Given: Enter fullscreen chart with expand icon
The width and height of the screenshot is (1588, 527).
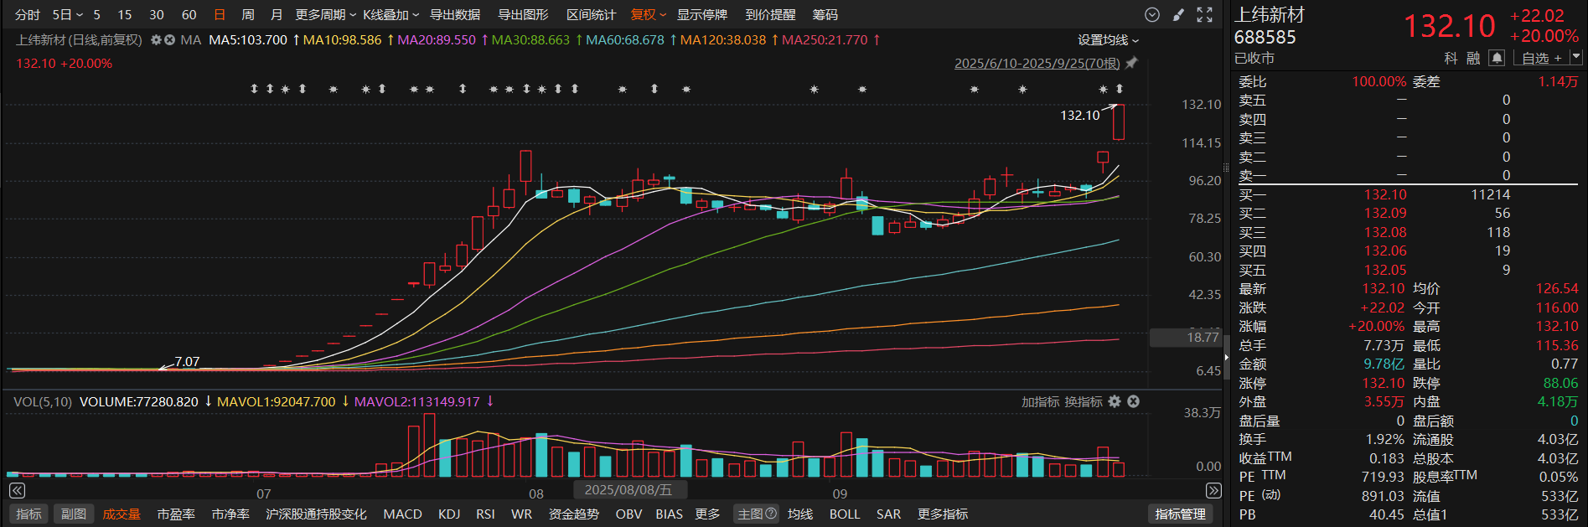Looking at the screenshot, I should 1204,15.
